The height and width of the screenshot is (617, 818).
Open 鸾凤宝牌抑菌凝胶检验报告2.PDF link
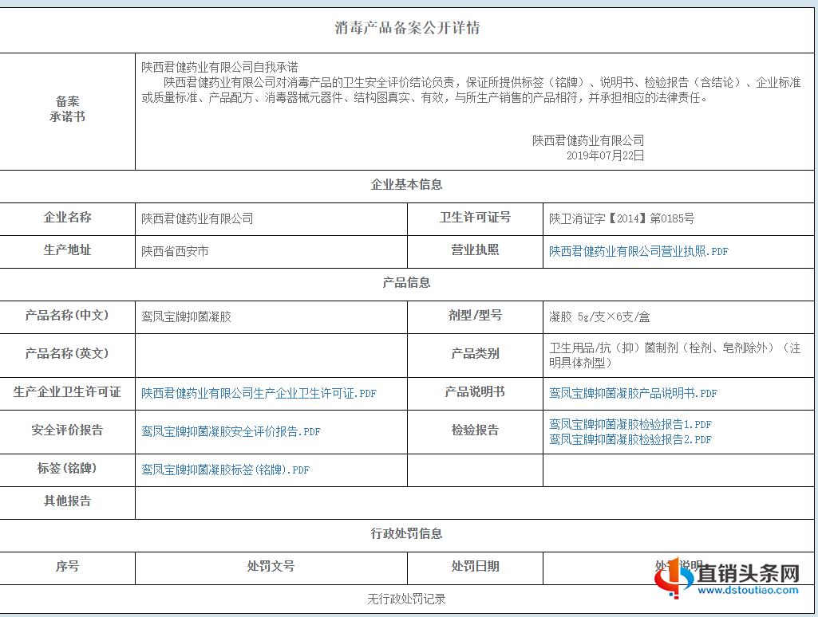(x=630, y=439)
